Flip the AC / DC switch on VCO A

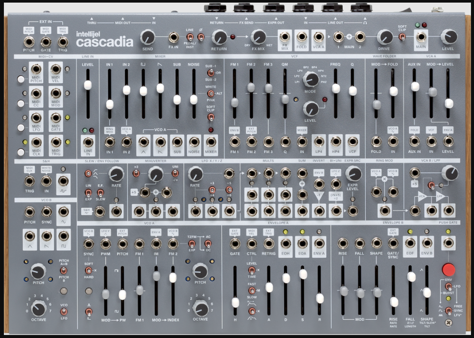(x=208, y=243)
